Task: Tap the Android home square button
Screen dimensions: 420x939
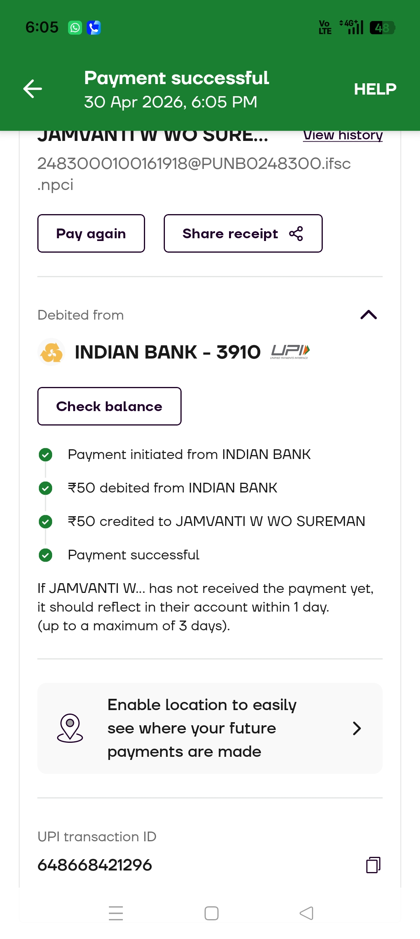Action: click(212, 913)
